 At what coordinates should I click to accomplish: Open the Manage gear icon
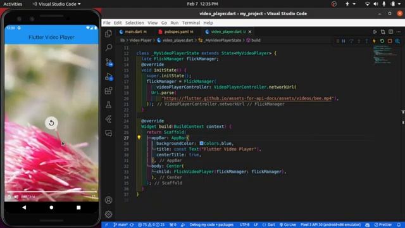pyautogui.click(x=108, y=214)
